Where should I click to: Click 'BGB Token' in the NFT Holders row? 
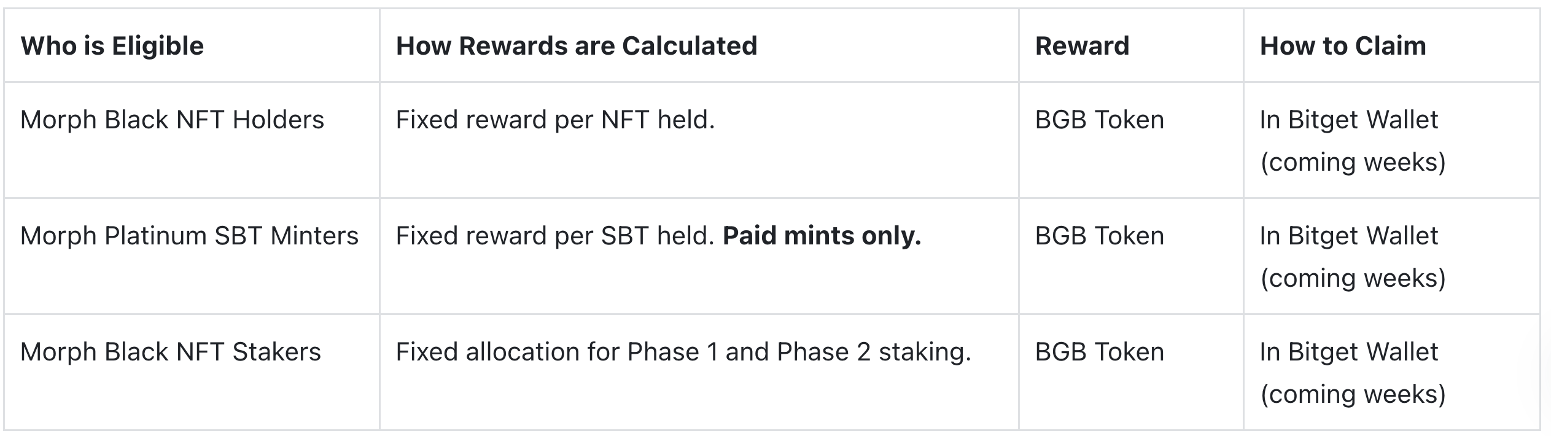click(1100, 120)
